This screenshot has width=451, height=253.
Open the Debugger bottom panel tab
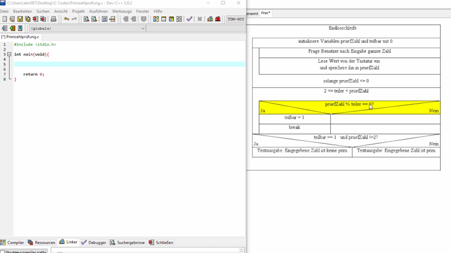[93, 242]
